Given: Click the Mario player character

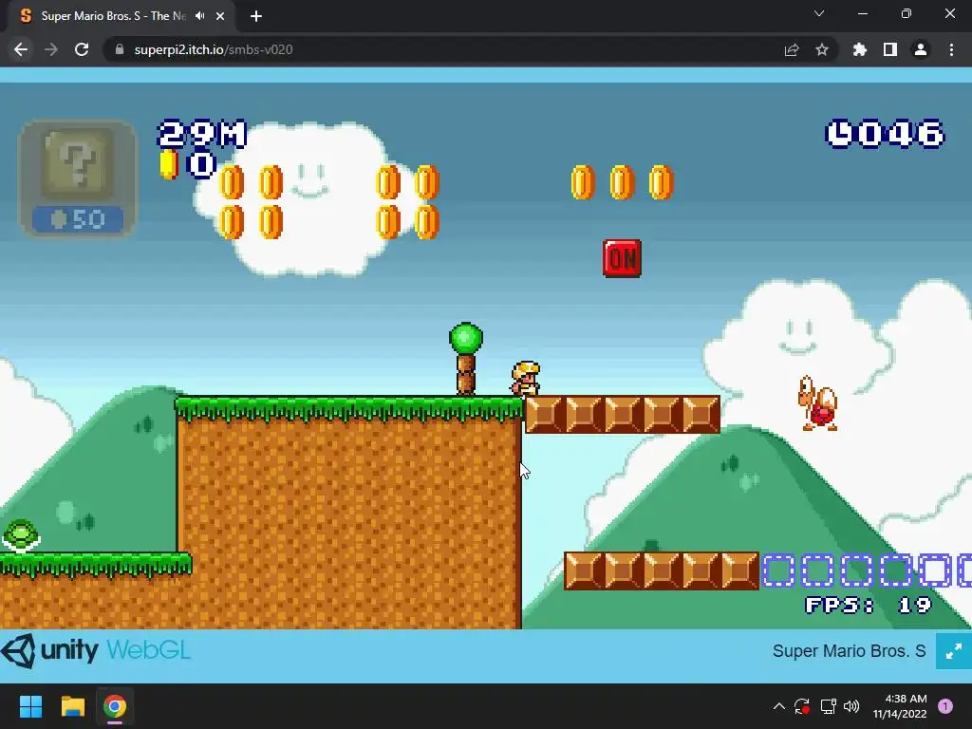Looking at the screenshot, I should 525,378.
